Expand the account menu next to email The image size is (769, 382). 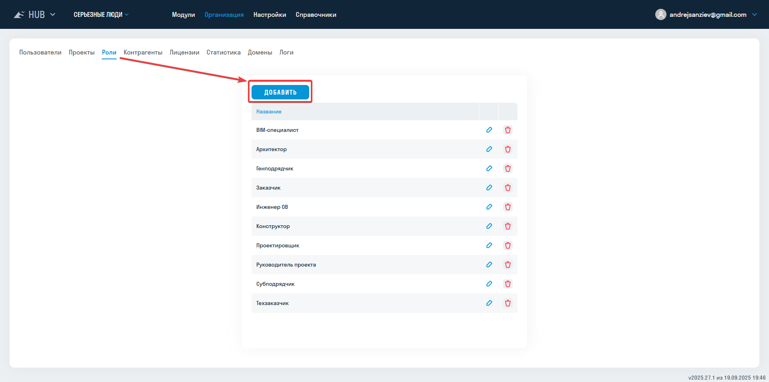click(755, 14)
